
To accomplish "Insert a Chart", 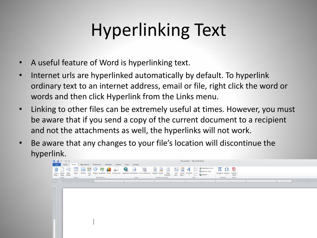I will tap(109, 171).
